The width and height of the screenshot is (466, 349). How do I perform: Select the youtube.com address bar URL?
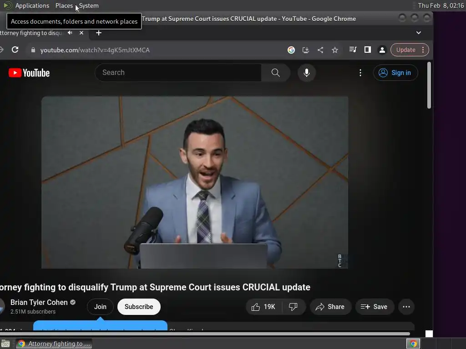click(x=95, y=50)
